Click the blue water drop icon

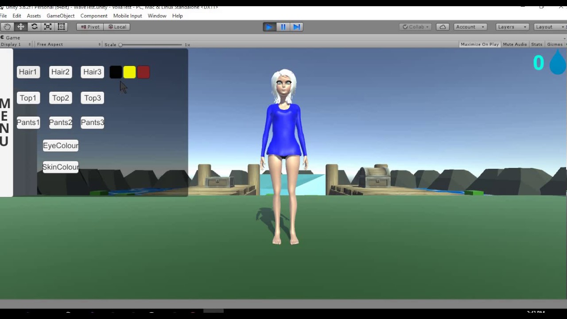558,62
